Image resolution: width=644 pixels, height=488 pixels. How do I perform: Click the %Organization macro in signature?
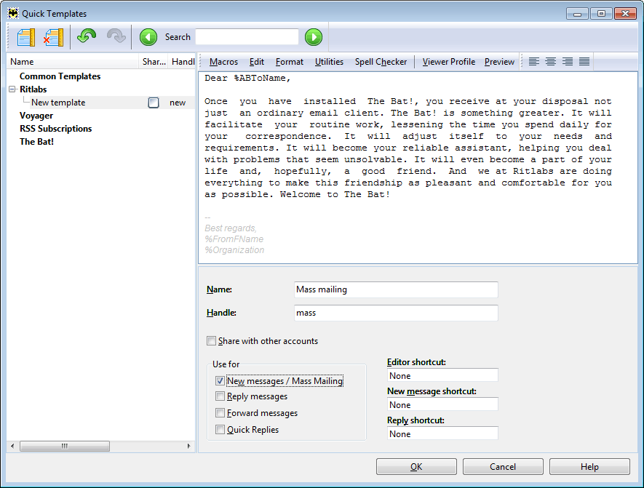coord(234,250)
